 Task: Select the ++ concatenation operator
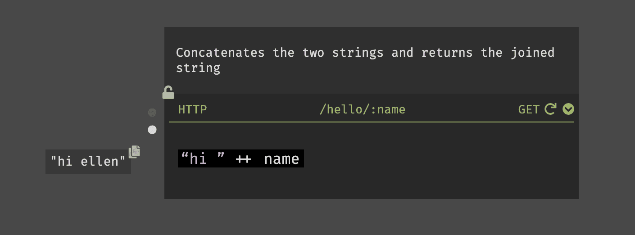(243, 159)
